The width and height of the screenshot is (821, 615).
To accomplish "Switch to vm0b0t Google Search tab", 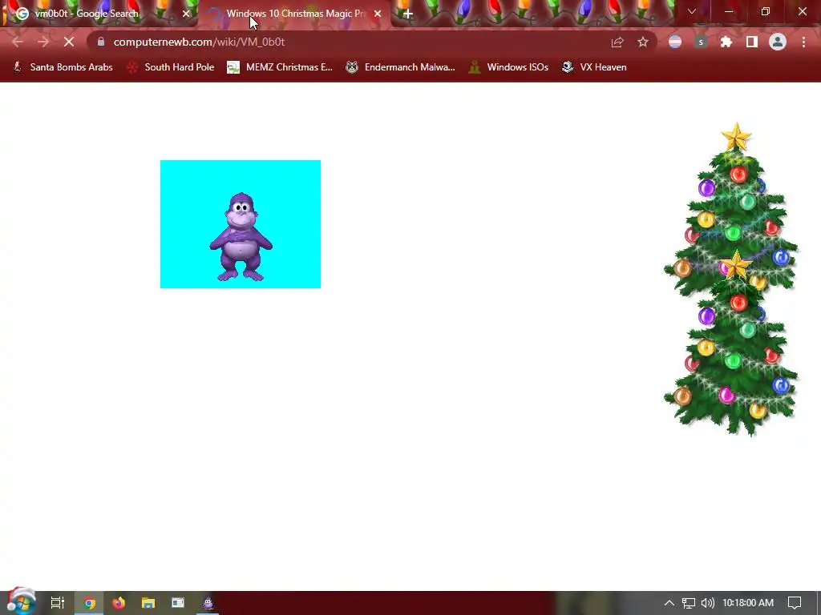I will coord(99,14).
